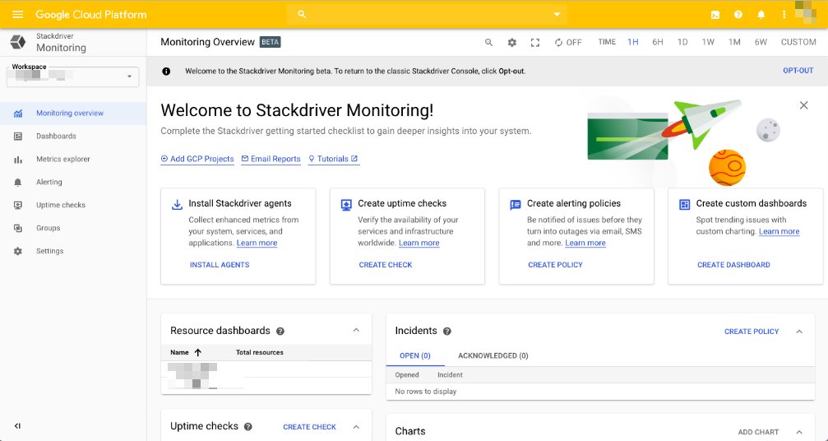
Task: Click the Alerting bell sidebar icon
Action: pos(18,182)
